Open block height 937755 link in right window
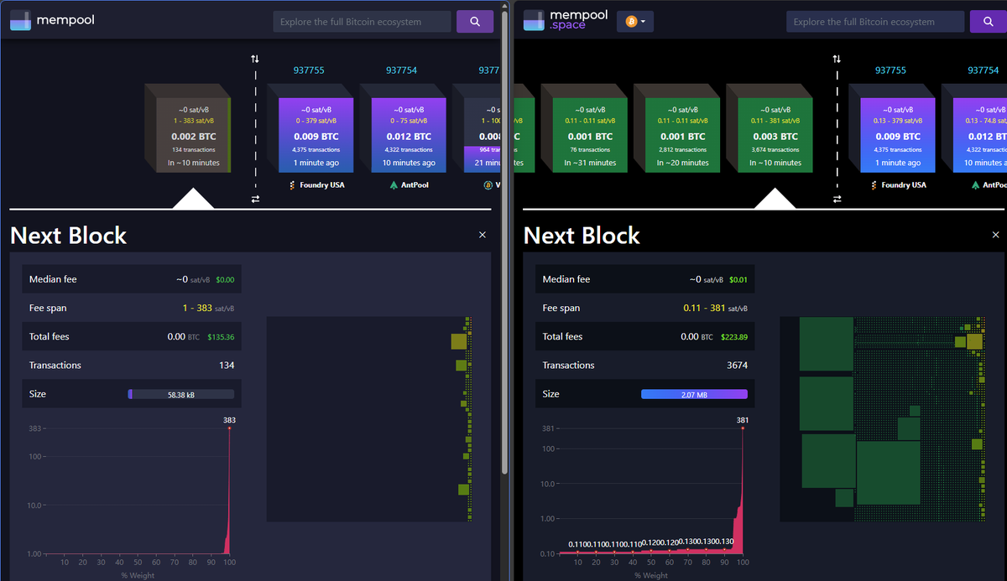Image resolution: width=1007 pixels, height=581 pixels. pos(890,70)
